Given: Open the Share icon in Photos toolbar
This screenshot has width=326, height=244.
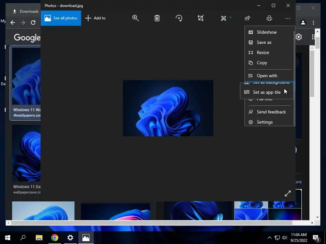Looking at the screenshot, I should click(247, 18).
